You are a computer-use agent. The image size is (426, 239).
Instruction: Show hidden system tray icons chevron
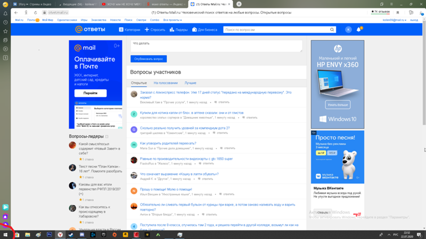coord(389,235)
